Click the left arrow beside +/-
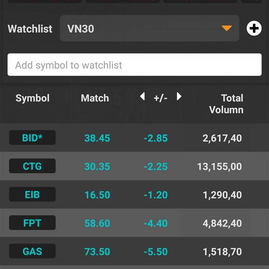 click(143, 96)
